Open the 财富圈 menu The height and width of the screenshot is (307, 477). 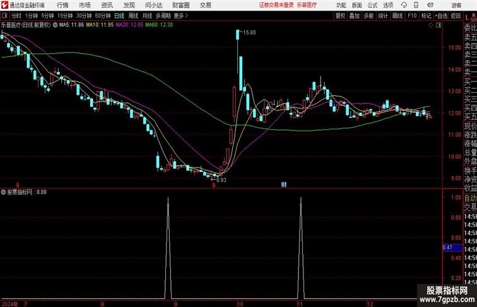(180, 5)
